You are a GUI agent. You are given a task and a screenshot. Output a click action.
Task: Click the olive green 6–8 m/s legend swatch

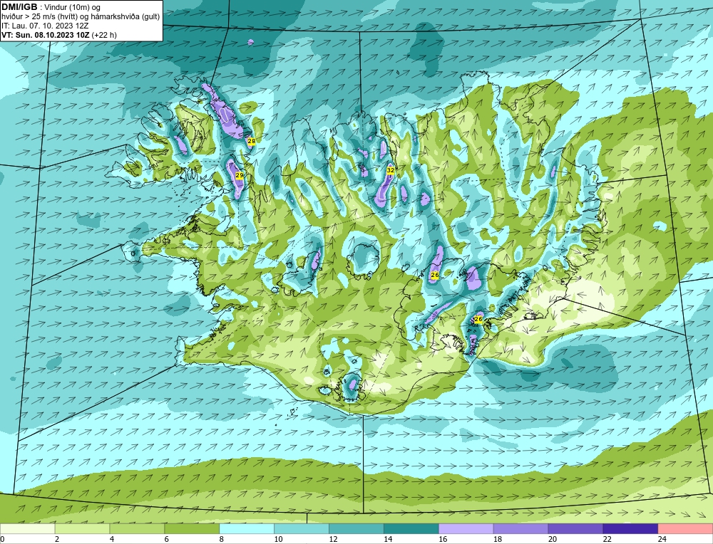click(x=192, y=528)
